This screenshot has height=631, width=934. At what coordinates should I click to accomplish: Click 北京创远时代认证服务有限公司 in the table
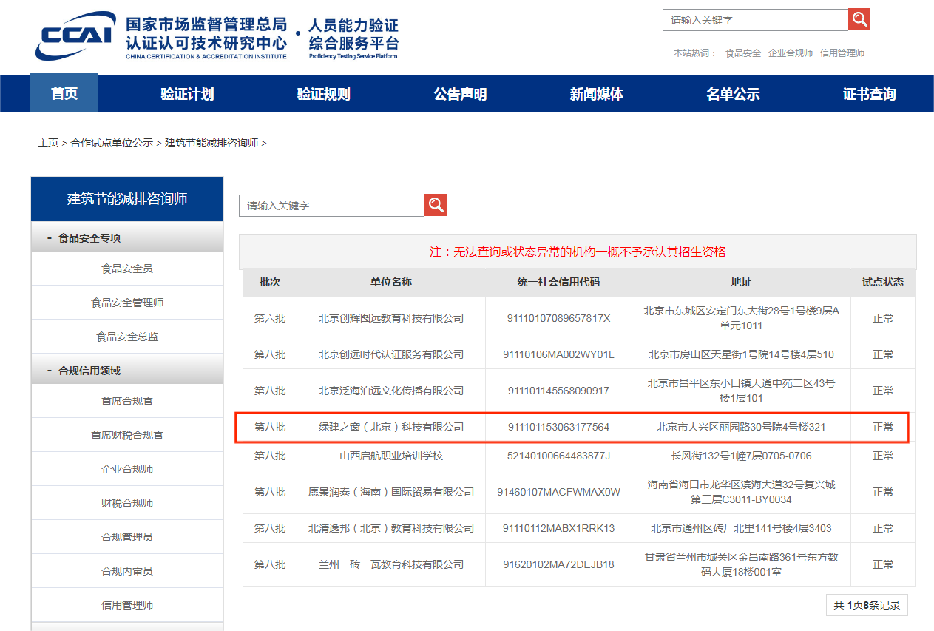click(391, 354)
